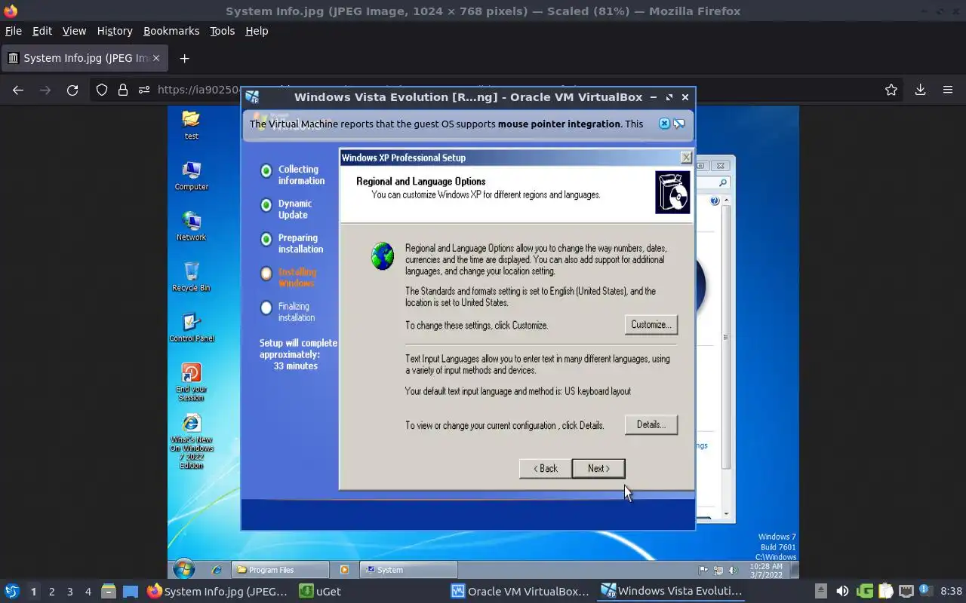Select the End your Session icon

(192, 382)
